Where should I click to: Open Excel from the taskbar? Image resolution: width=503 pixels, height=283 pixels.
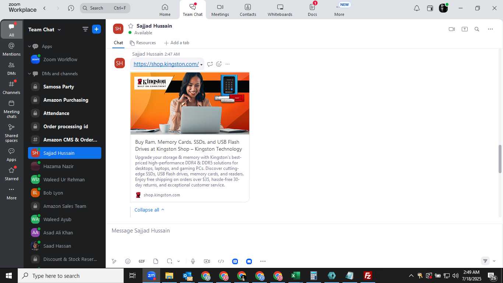tap(296, 276)
